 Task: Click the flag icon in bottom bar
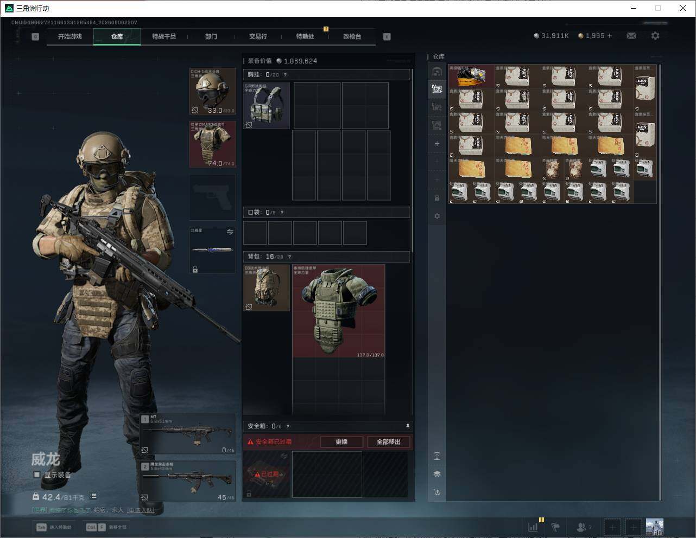coord(555,527)
